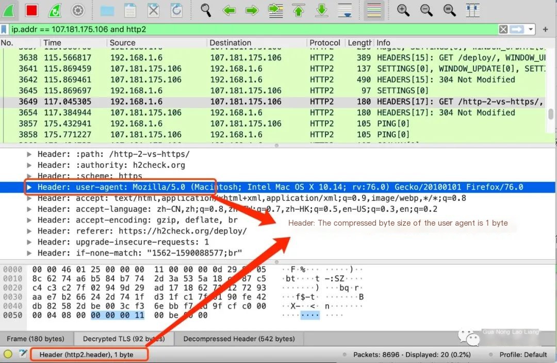
Task: Reset text zoom to normal size
Action: [x=449, y=10]
